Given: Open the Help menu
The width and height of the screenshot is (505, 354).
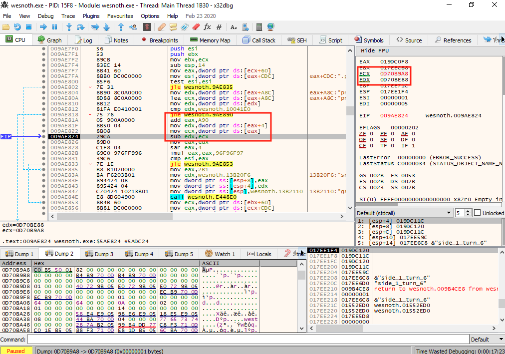Looking at the screenshot, I should pos(172,16).
